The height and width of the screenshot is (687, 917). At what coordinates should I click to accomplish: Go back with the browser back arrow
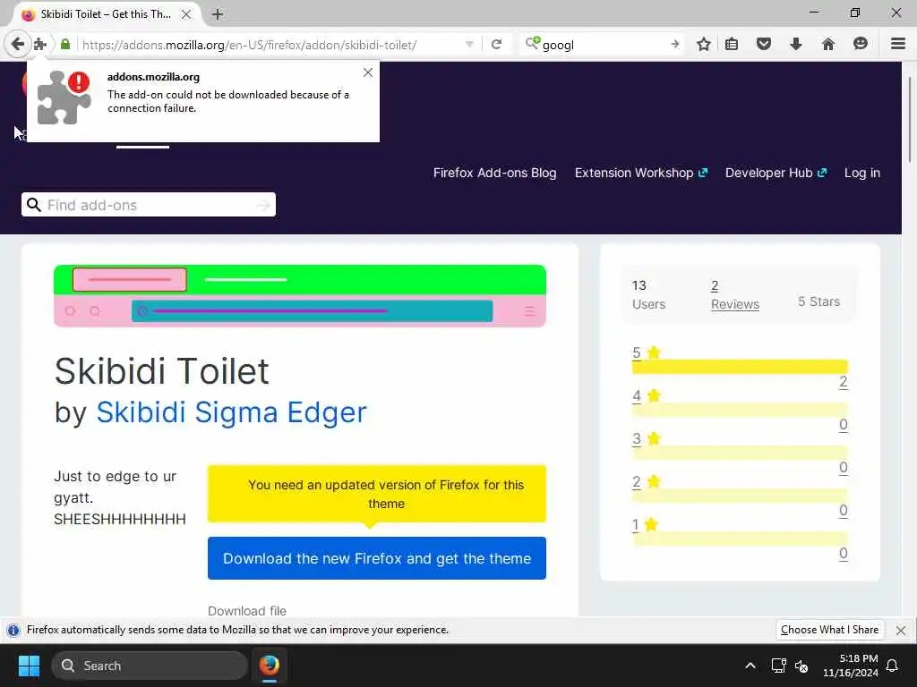pos(18,44)
